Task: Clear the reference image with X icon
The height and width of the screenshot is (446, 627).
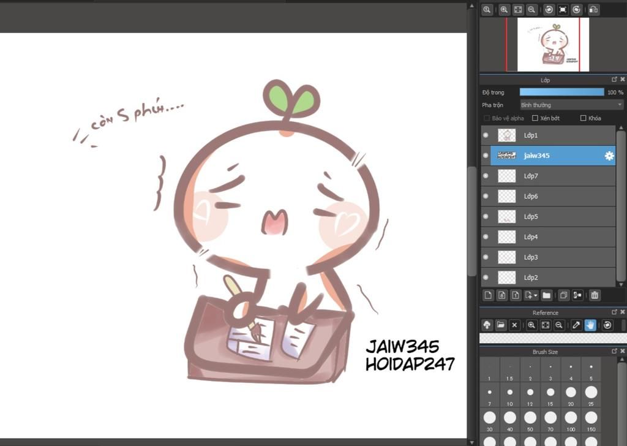Action: 514,325
